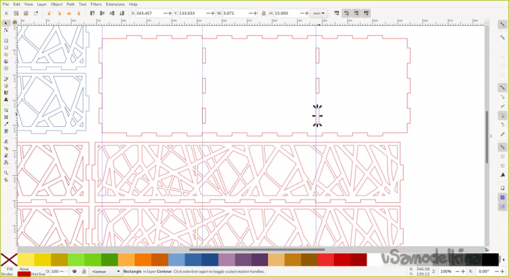The image size is (509, 277).
Task: Open the mm units dropdown
Action: [x=318, y=13]
